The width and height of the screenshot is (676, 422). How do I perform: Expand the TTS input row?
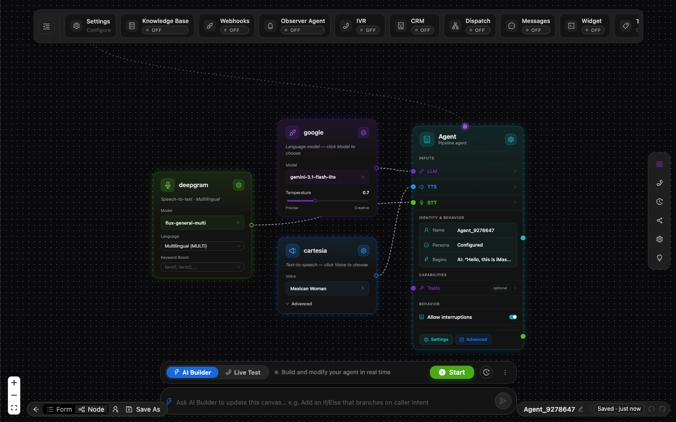coord(468,187)
